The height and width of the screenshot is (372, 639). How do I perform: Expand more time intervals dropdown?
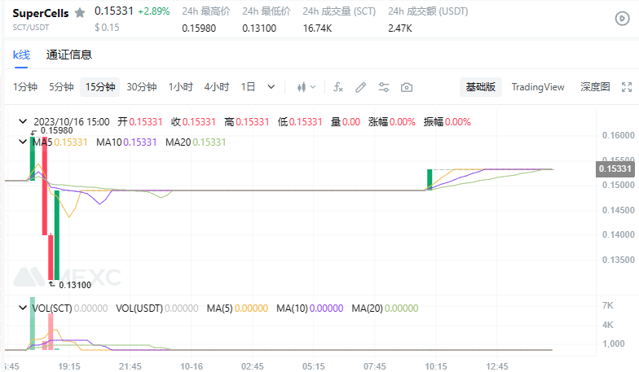pos(271,87)
